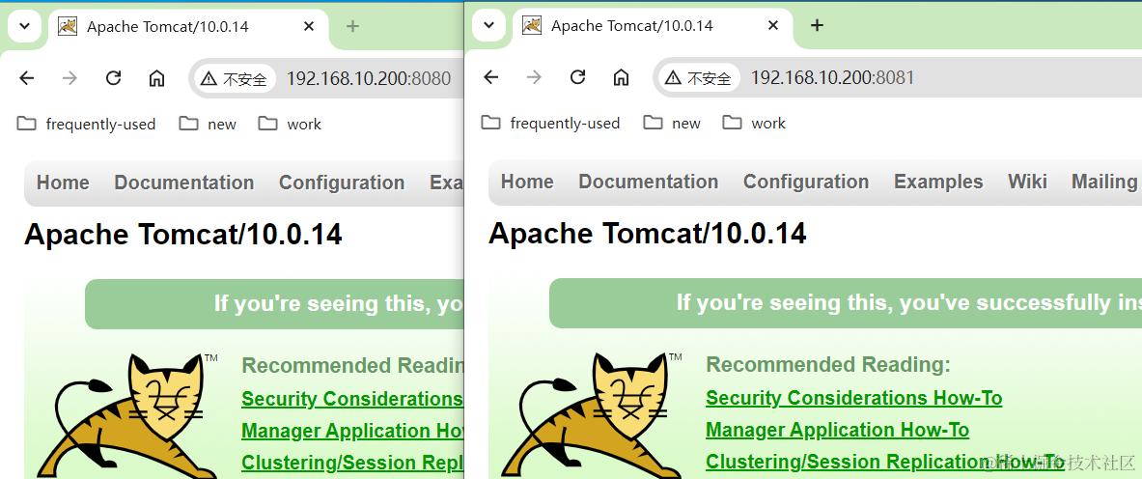Reload the page on port 8081 window
The width and height of the screenshot is (1142, 479).
pos(577,77)
